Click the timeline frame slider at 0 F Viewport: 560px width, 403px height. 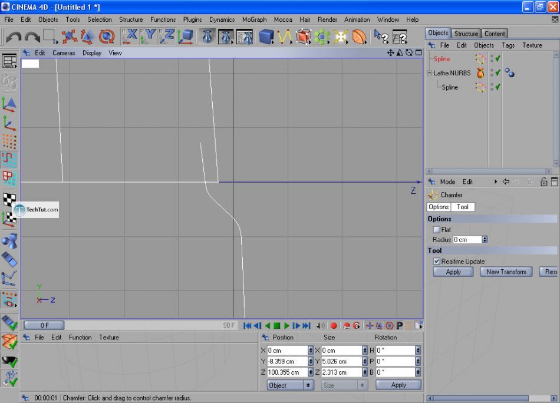44,325
